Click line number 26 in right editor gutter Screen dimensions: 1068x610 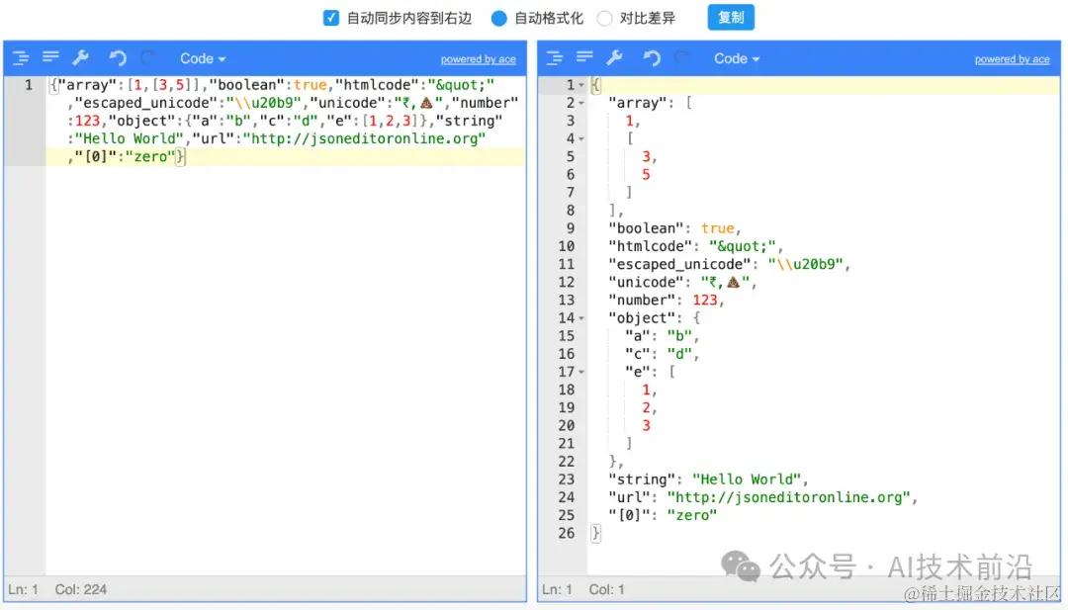(x=566, y=533)
